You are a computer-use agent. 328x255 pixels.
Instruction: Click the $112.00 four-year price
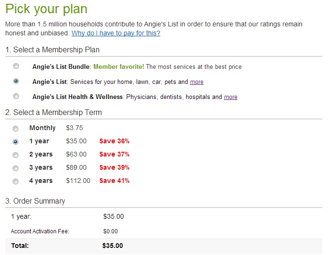78,181
